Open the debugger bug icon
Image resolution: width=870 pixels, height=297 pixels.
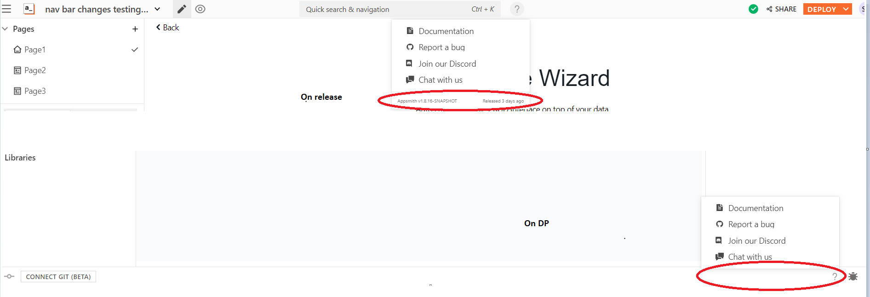853,277
